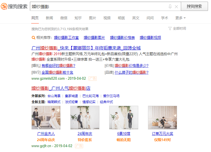Open the 全部时间 time filter
This screenshot has height=152, width=211.
point(177,28)
